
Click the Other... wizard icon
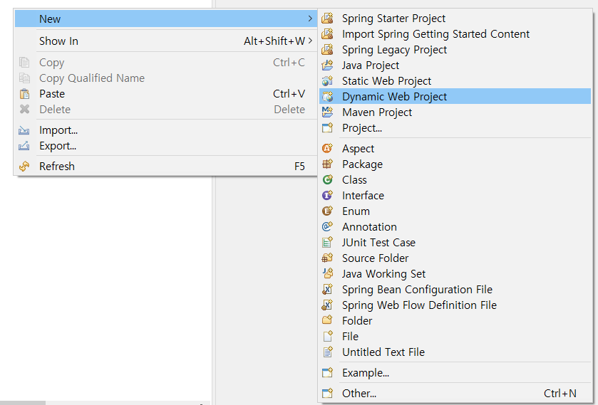[x=327, y=393]
